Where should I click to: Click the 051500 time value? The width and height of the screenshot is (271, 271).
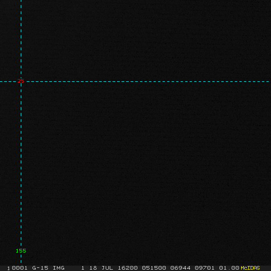pos(154,268)
